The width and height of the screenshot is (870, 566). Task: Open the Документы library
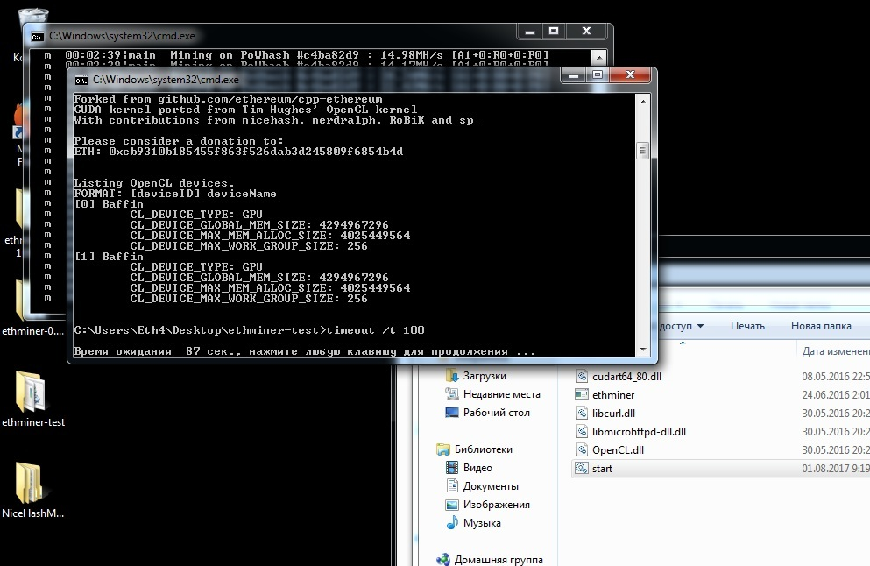pyautogui.click(x=491, y=486)
